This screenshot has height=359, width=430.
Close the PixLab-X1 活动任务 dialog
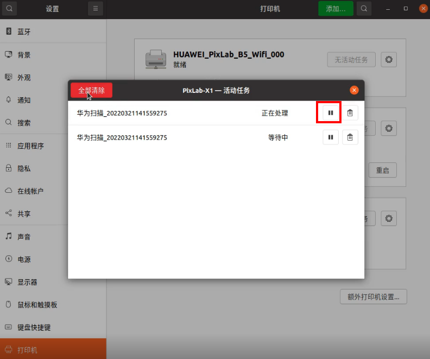354,90
